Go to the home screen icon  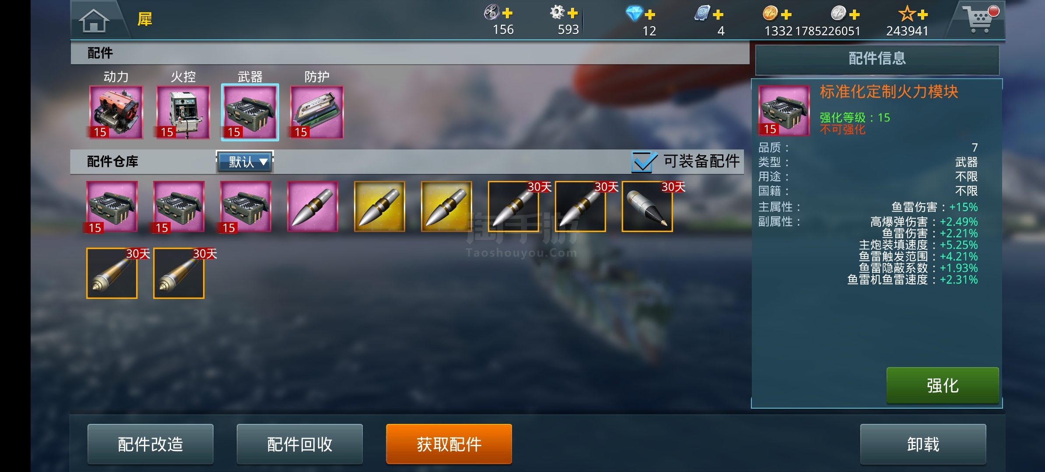94,21
